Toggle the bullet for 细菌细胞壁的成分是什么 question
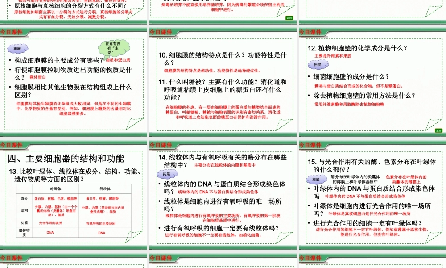This screenshot has height=268, width=446. 309,76
